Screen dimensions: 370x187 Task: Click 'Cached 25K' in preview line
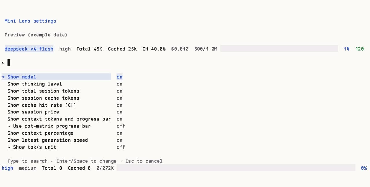122,49
